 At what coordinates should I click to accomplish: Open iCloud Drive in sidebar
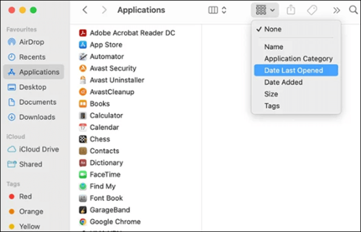pos(34,149)
